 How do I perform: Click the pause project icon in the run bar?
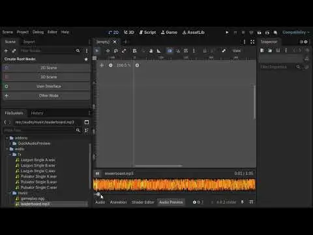235,33
